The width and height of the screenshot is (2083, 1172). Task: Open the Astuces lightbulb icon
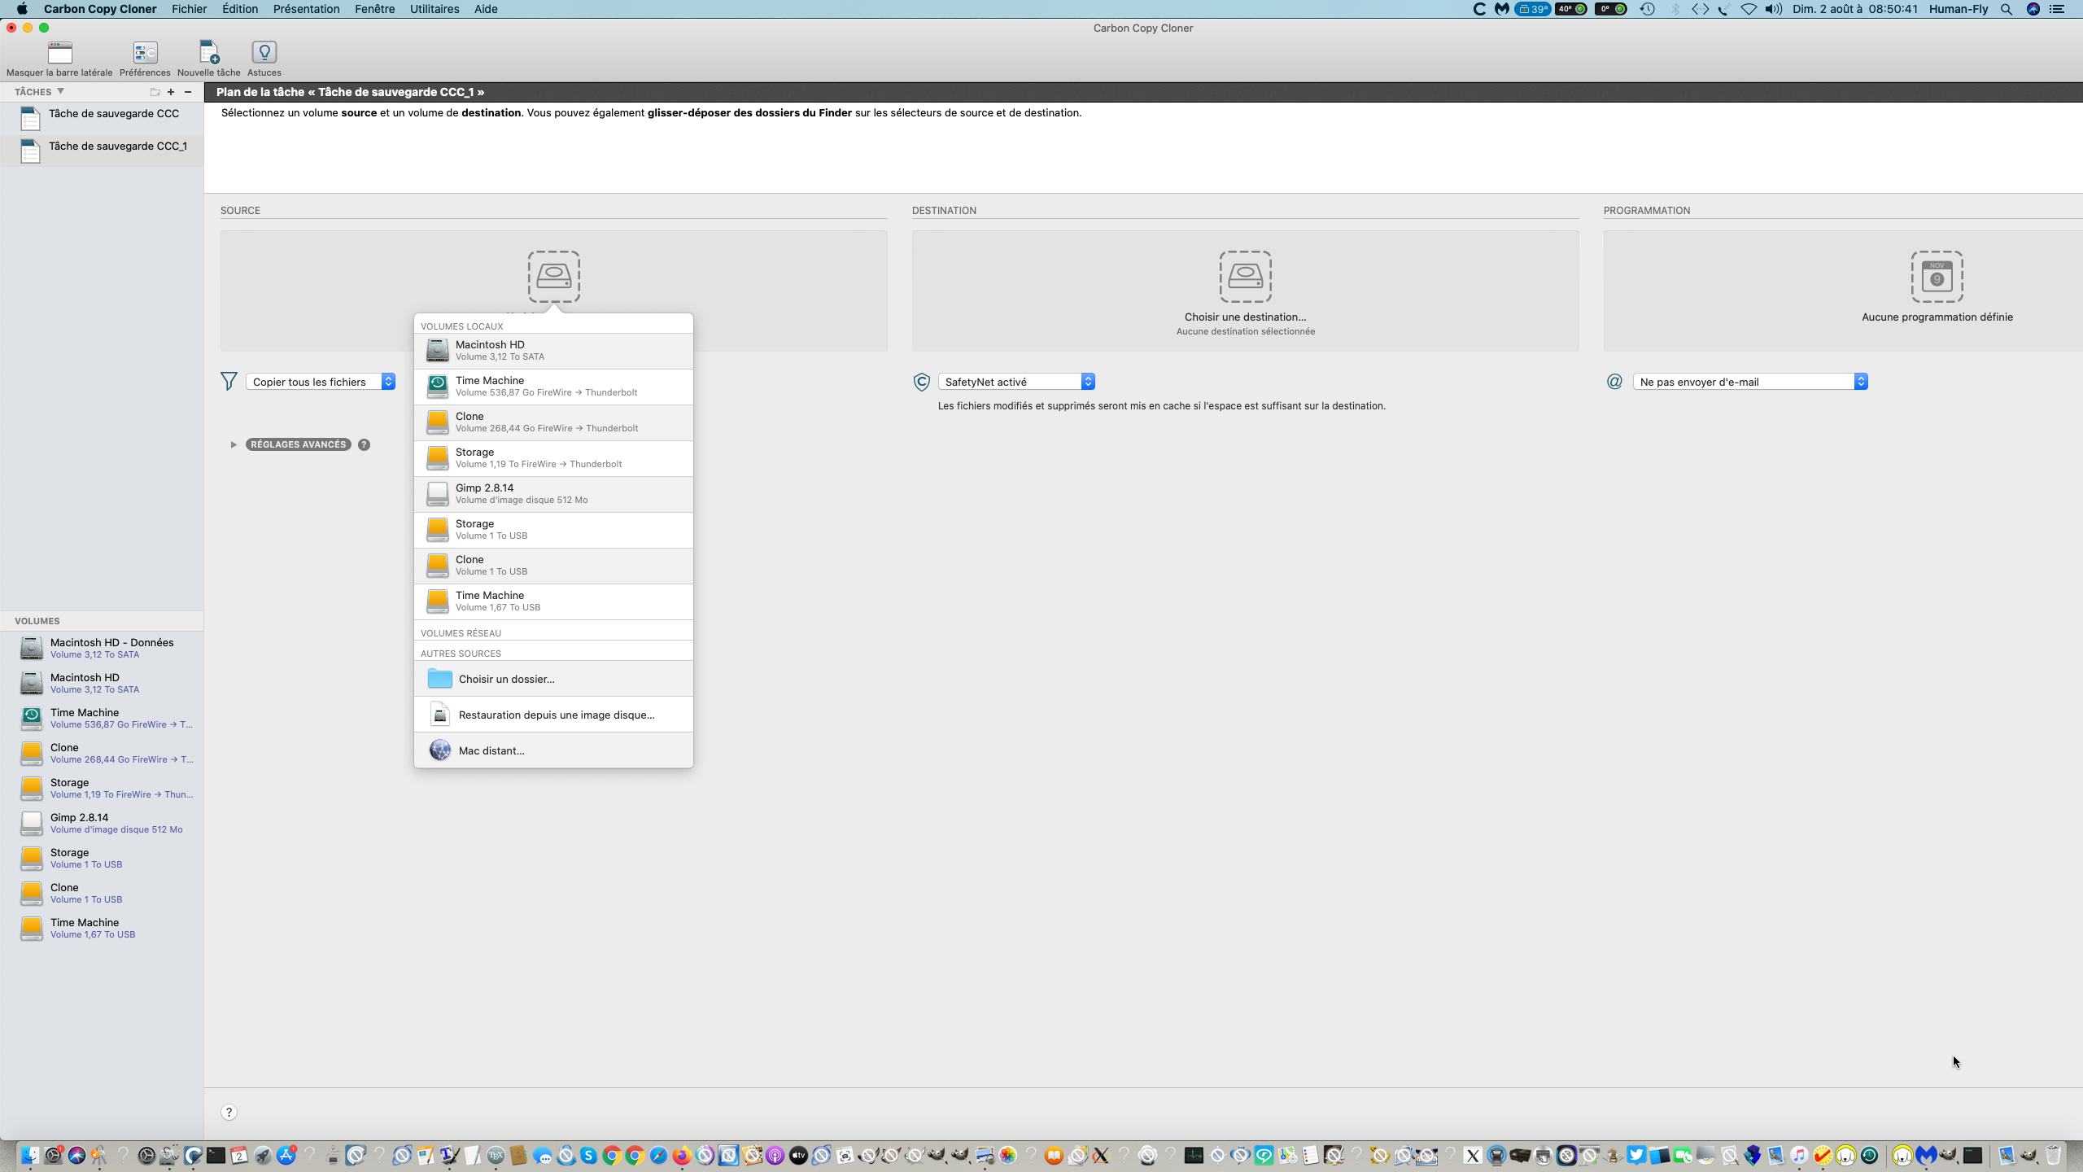point(264,54)
